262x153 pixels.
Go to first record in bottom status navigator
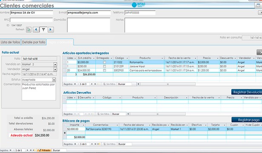click(x=11, y=150)
